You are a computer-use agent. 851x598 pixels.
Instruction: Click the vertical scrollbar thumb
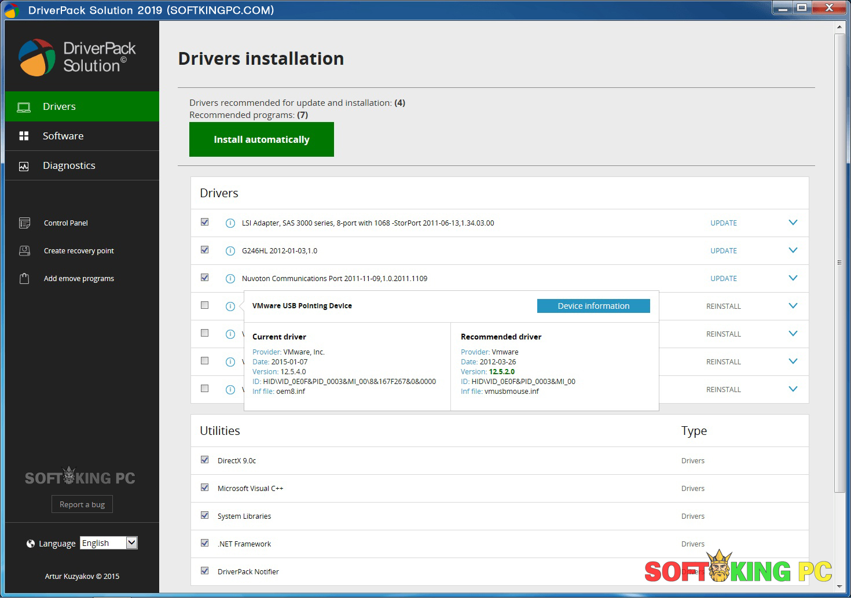pyautogui.click(x=839, y=263)
